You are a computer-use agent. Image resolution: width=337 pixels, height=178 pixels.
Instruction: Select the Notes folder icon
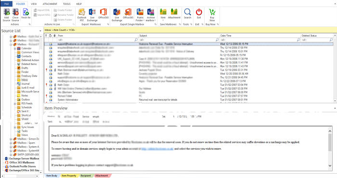[19, 96]
